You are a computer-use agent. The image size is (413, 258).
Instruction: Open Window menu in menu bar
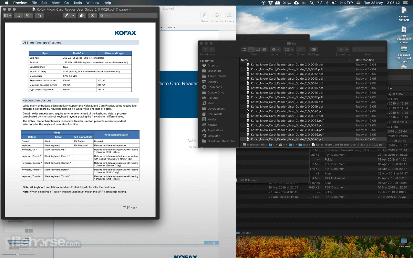(x=93, y=3)
